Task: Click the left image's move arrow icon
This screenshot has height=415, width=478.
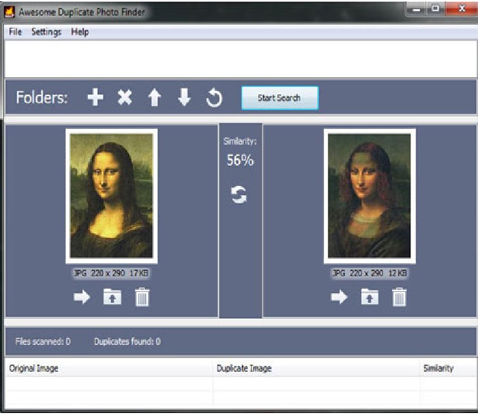Action: click(x=82, y=298)
